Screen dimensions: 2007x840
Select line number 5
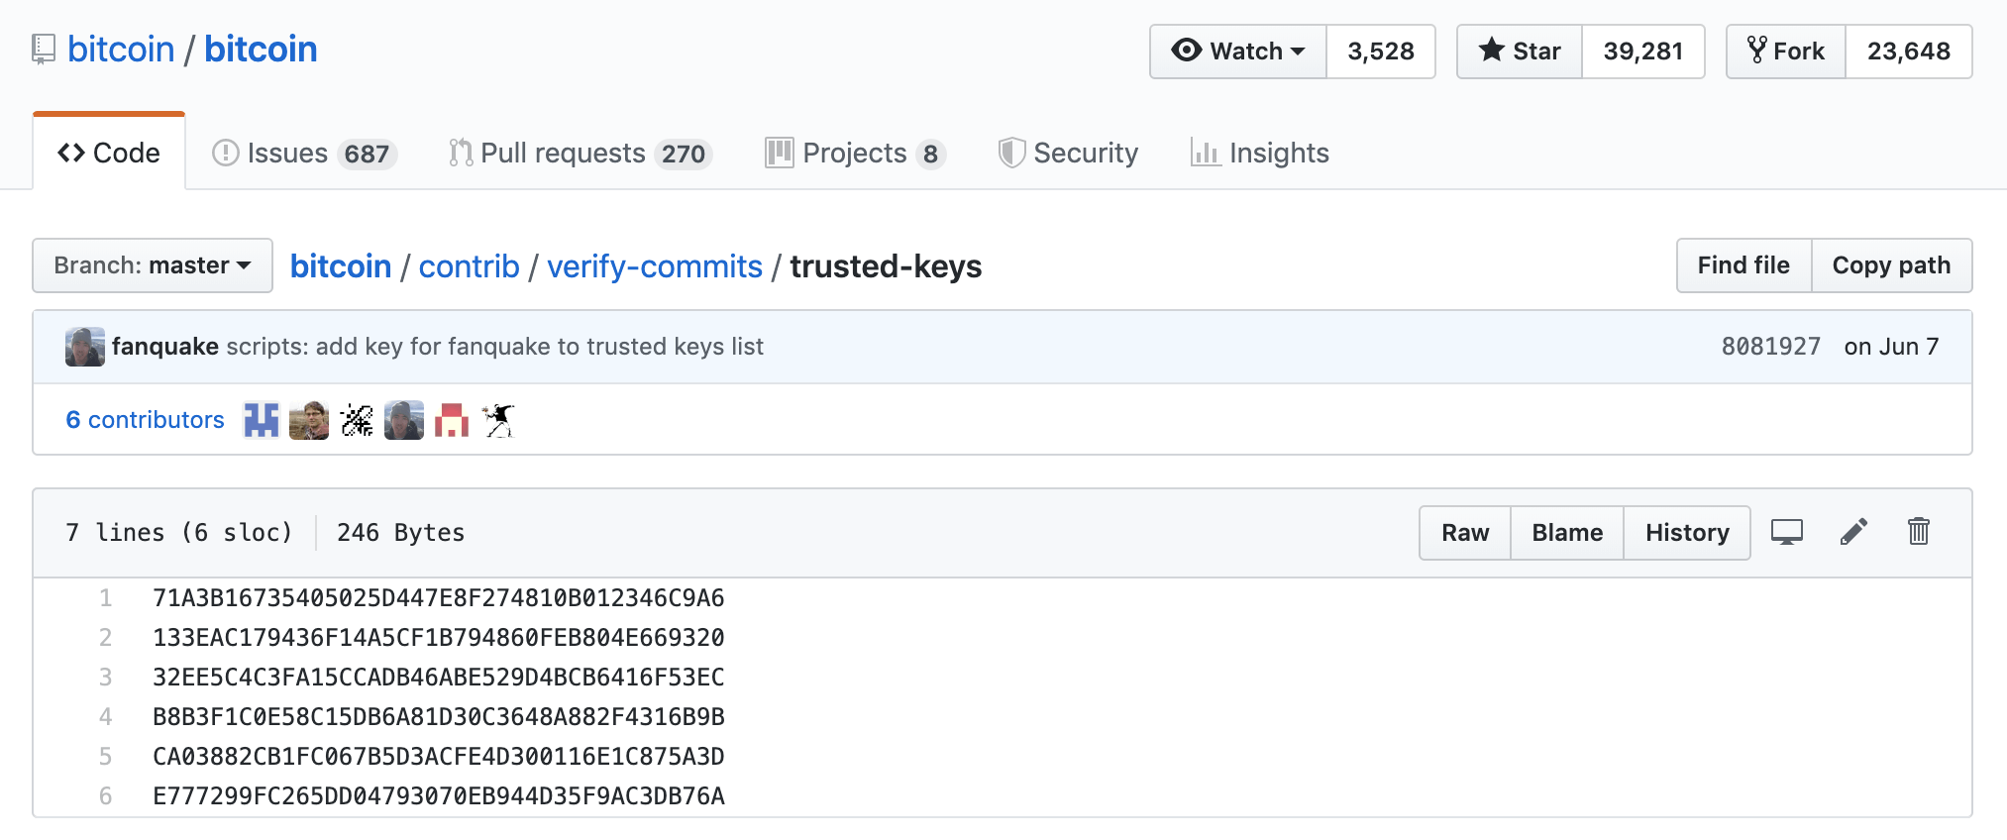pos(105,756)
